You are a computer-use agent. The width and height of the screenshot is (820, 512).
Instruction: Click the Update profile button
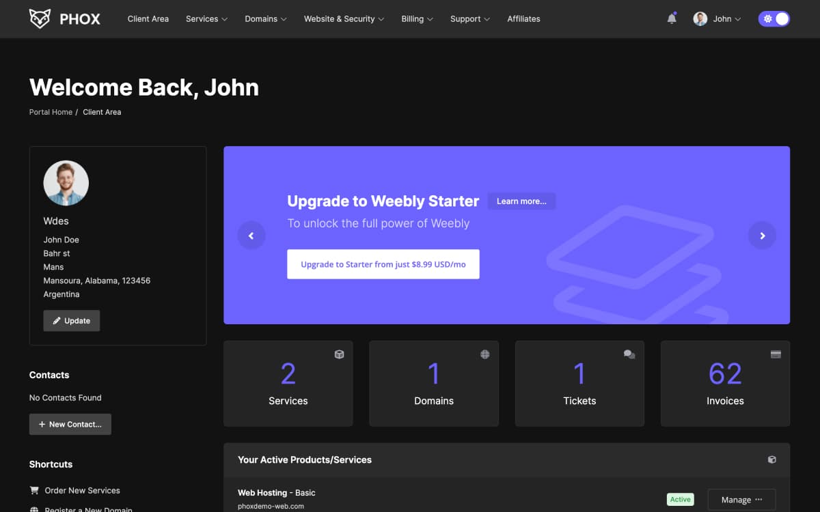[x=72, y=321]
